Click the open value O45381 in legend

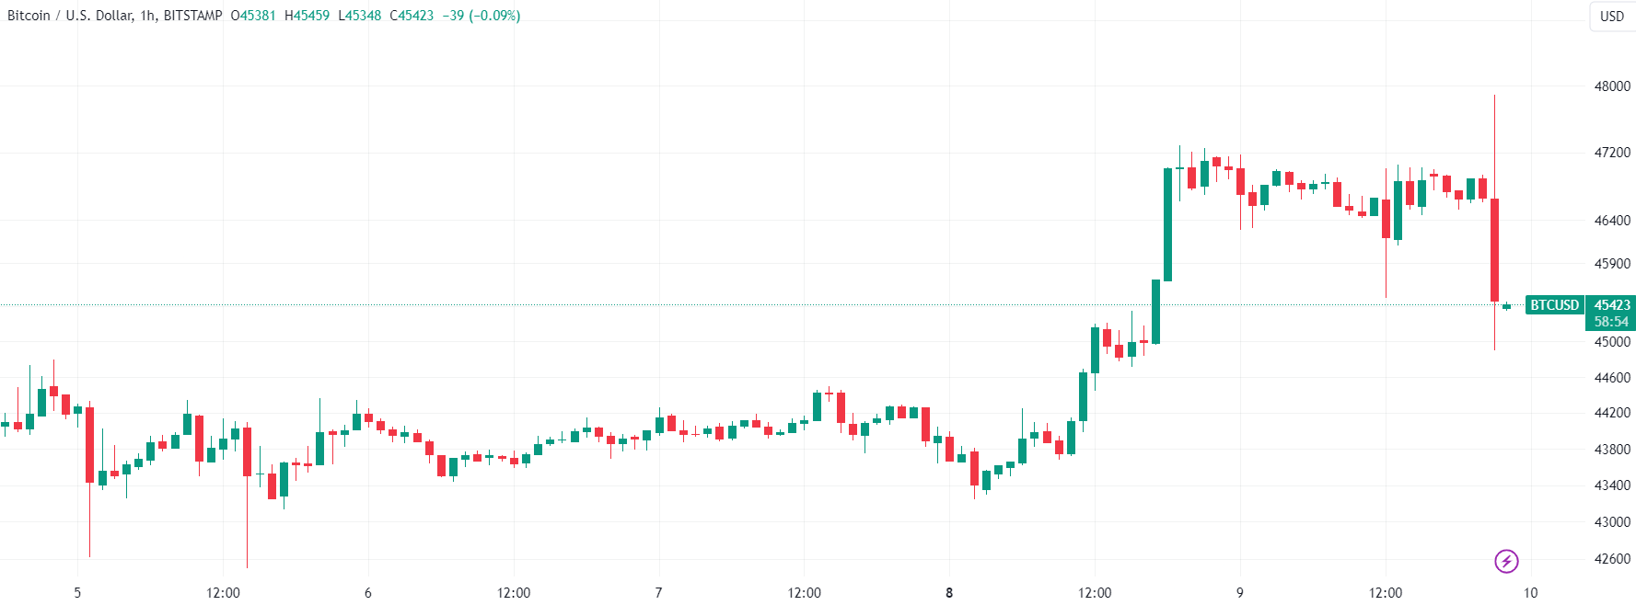click(x=253, y=16)
